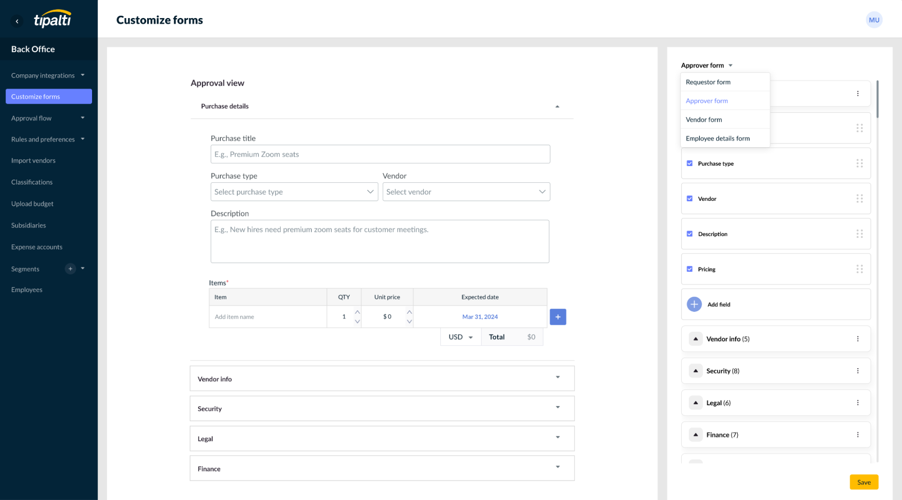
Task: Open the Legal section kebab menu
Action: (858, 403)
